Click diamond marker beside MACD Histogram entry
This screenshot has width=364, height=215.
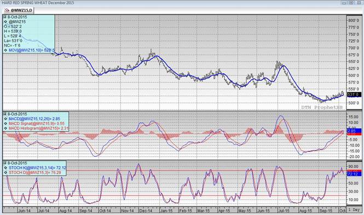click(5, 128)
